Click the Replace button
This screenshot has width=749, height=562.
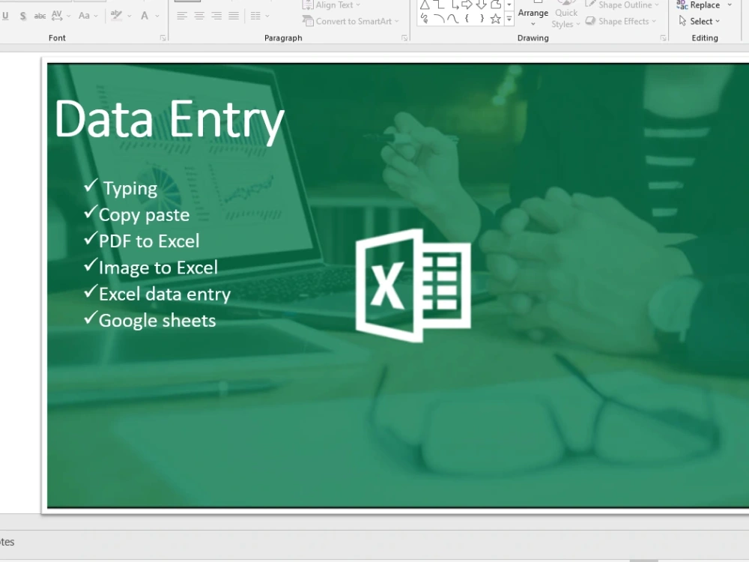point(699,4)
